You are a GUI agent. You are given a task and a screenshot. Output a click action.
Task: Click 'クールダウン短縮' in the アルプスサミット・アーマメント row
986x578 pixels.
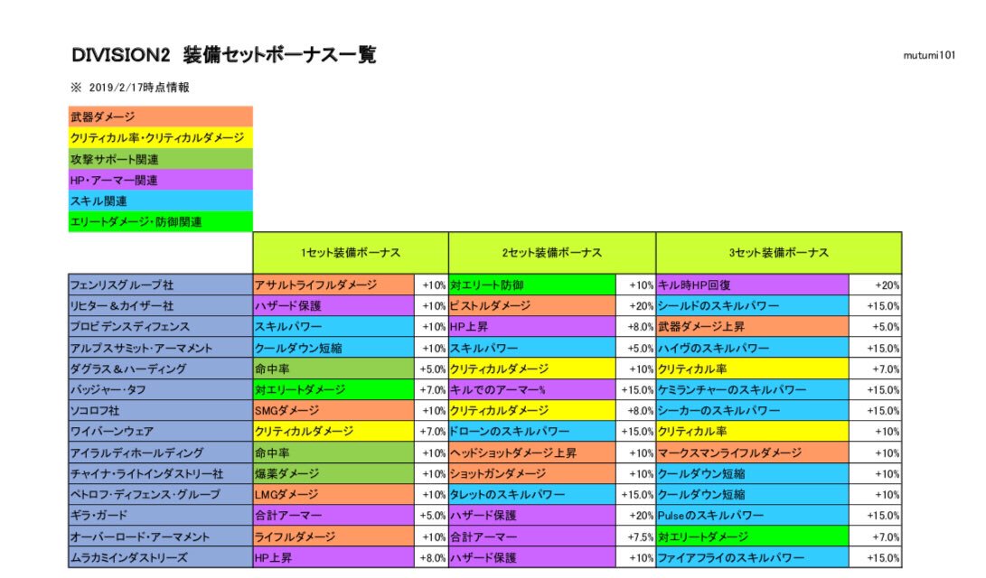click(x=333, y=348)
